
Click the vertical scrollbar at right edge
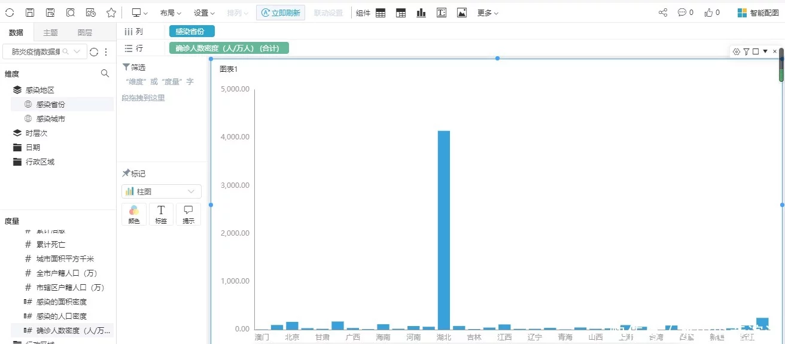(781, 66)
